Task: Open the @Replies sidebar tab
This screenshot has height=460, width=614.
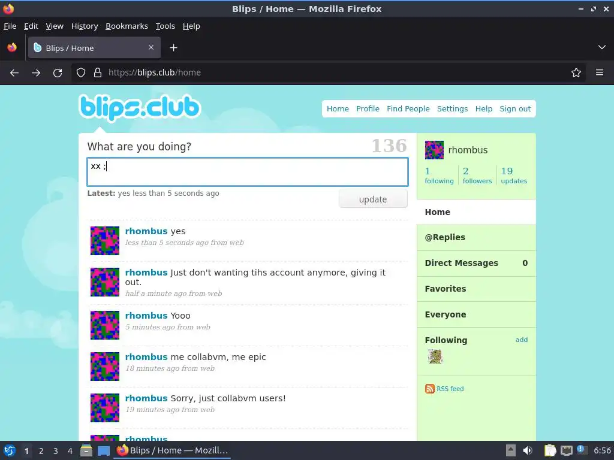Action: [476, 237]
